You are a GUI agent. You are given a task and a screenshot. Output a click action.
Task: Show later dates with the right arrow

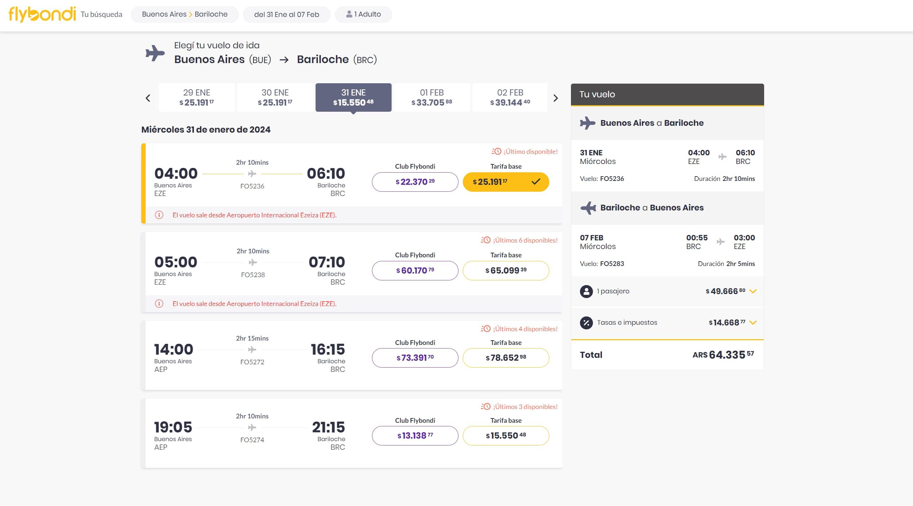pos(555,98)
